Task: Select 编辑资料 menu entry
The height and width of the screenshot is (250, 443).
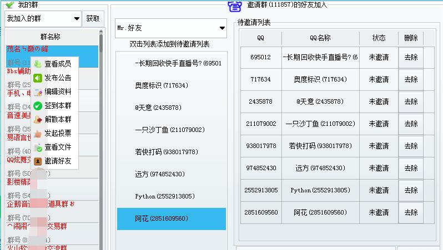Action: pyautogui.click(x=54, y=91)
